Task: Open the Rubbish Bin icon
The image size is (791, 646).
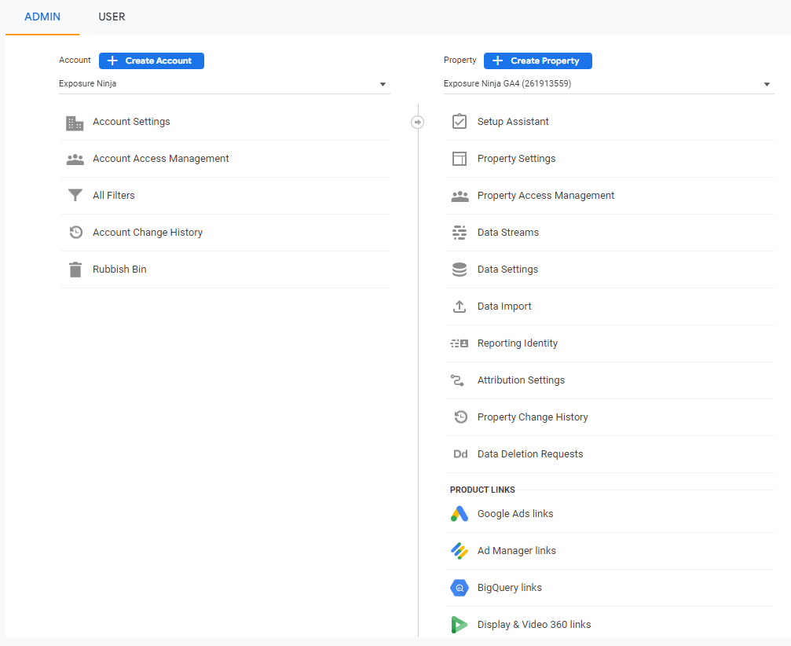Action: [75, 269]
